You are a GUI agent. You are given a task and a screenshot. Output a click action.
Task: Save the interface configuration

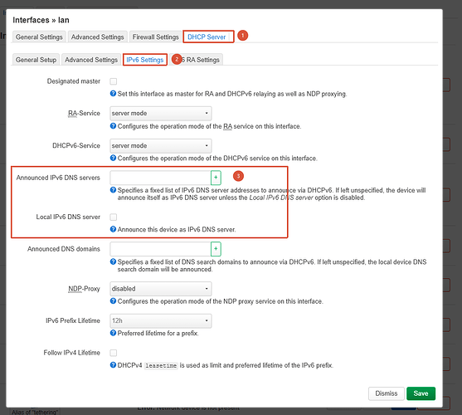(x=421, y=393)
